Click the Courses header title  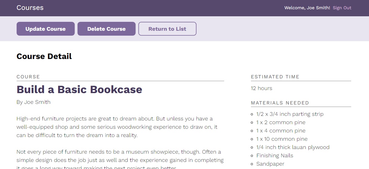30,8
